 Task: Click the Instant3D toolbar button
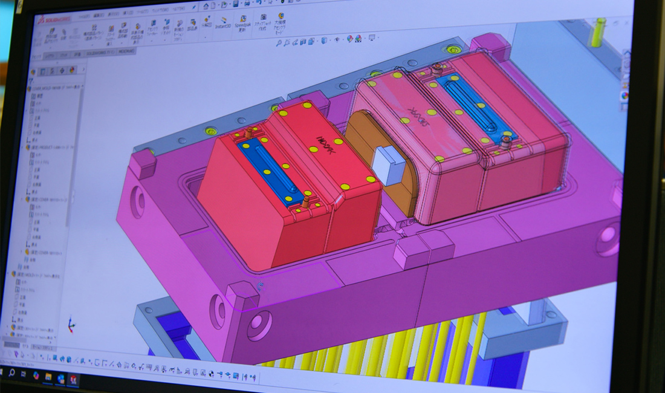[223, 22]
